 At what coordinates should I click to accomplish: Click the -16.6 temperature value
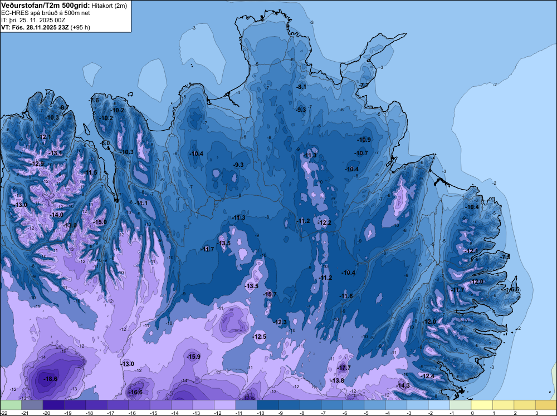(x=135, y=392)
